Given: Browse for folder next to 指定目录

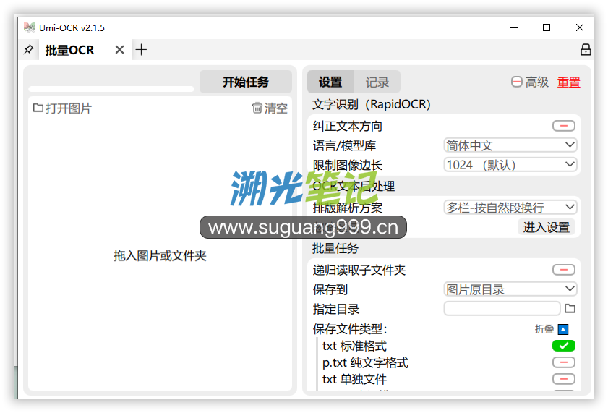Looking at the screenshot, I should point(570,309).
